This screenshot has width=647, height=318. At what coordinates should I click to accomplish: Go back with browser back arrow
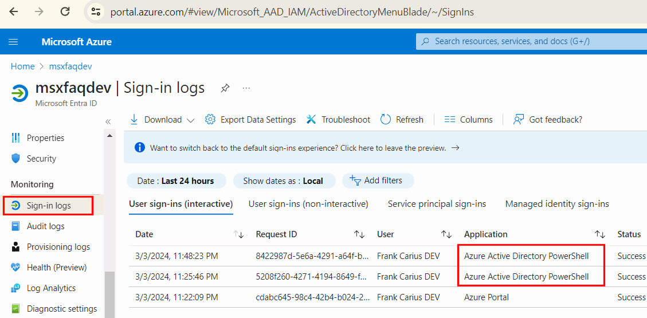(14, 11)
